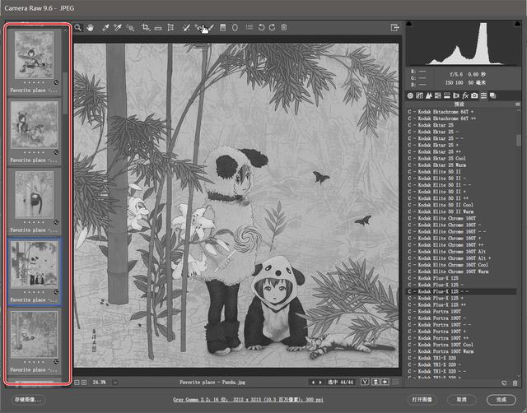Select the first filmstrip thumbnail

35,59
